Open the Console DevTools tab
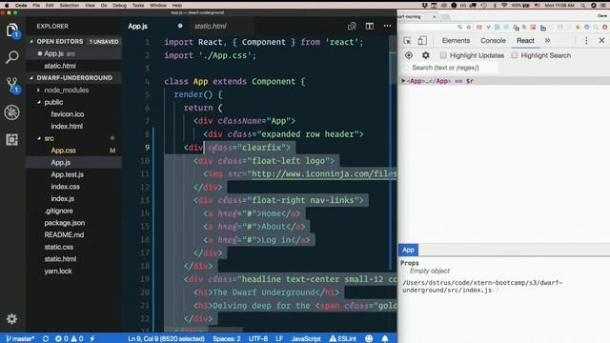 [493, 40]
